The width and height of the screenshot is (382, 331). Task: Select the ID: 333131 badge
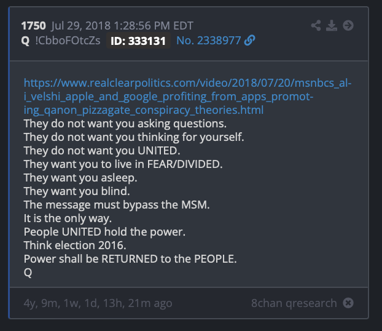(x=138, y=41)
